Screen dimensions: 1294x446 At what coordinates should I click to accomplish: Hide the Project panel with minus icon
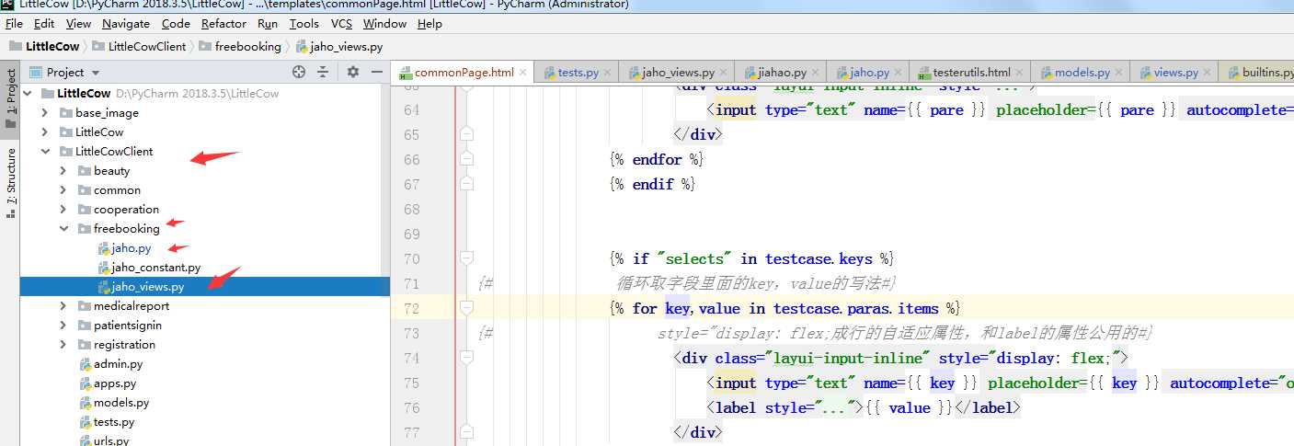click(x=376, y=72)
